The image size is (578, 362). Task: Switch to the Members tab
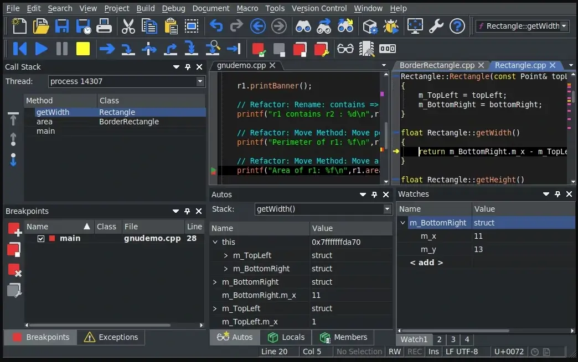point(344,337)
